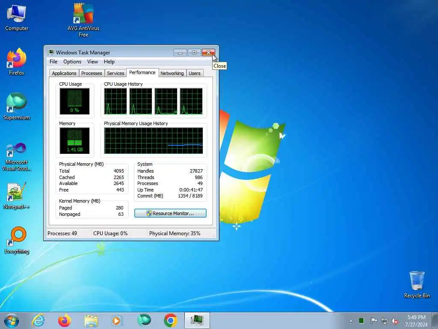Open the Help menu
Image resolution: width=438 pixels, height=329 pixels.
click(109, 62)
